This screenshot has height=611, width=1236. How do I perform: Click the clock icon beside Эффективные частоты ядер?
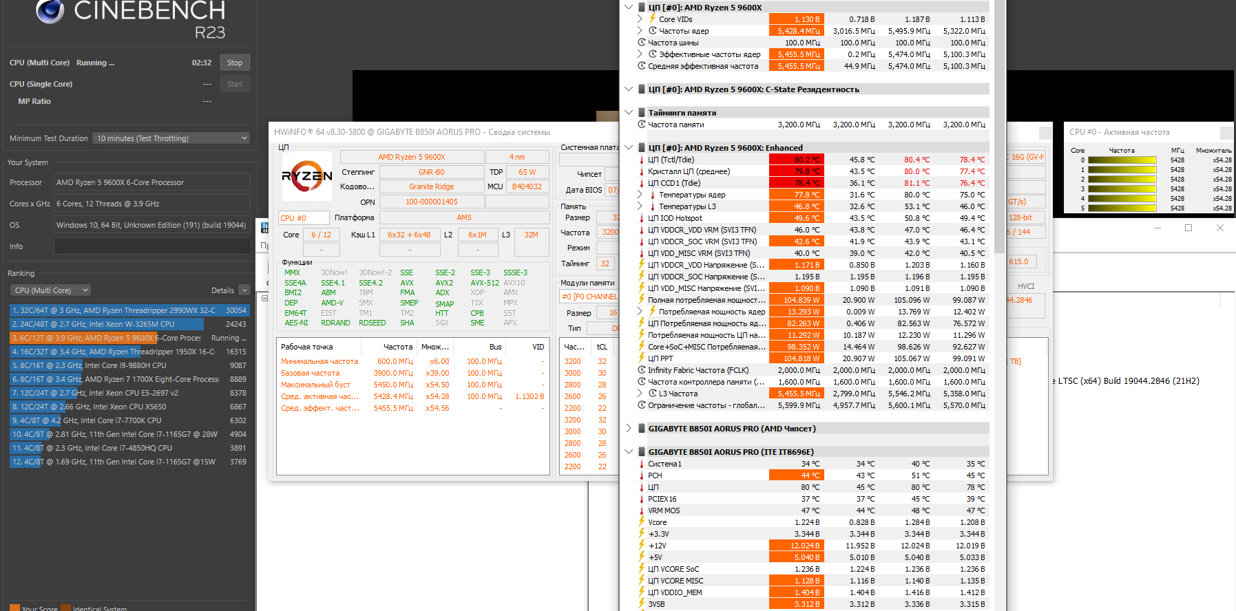pos(653,54)
